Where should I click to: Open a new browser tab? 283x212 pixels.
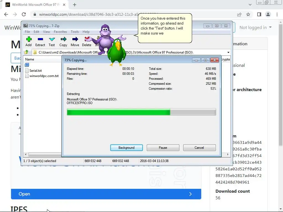(75, 5)
